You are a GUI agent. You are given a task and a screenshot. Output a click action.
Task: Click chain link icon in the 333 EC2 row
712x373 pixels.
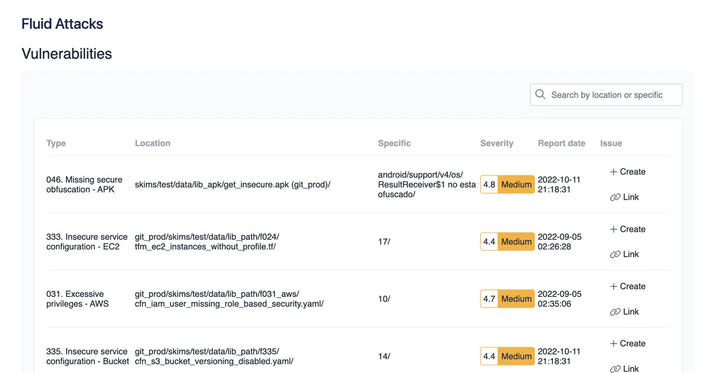click(615, 254)
